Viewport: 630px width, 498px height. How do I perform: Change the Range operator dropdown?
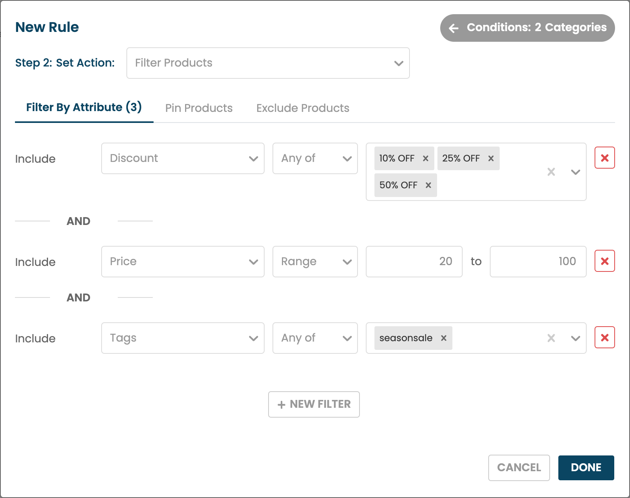(x=315, y=262)
